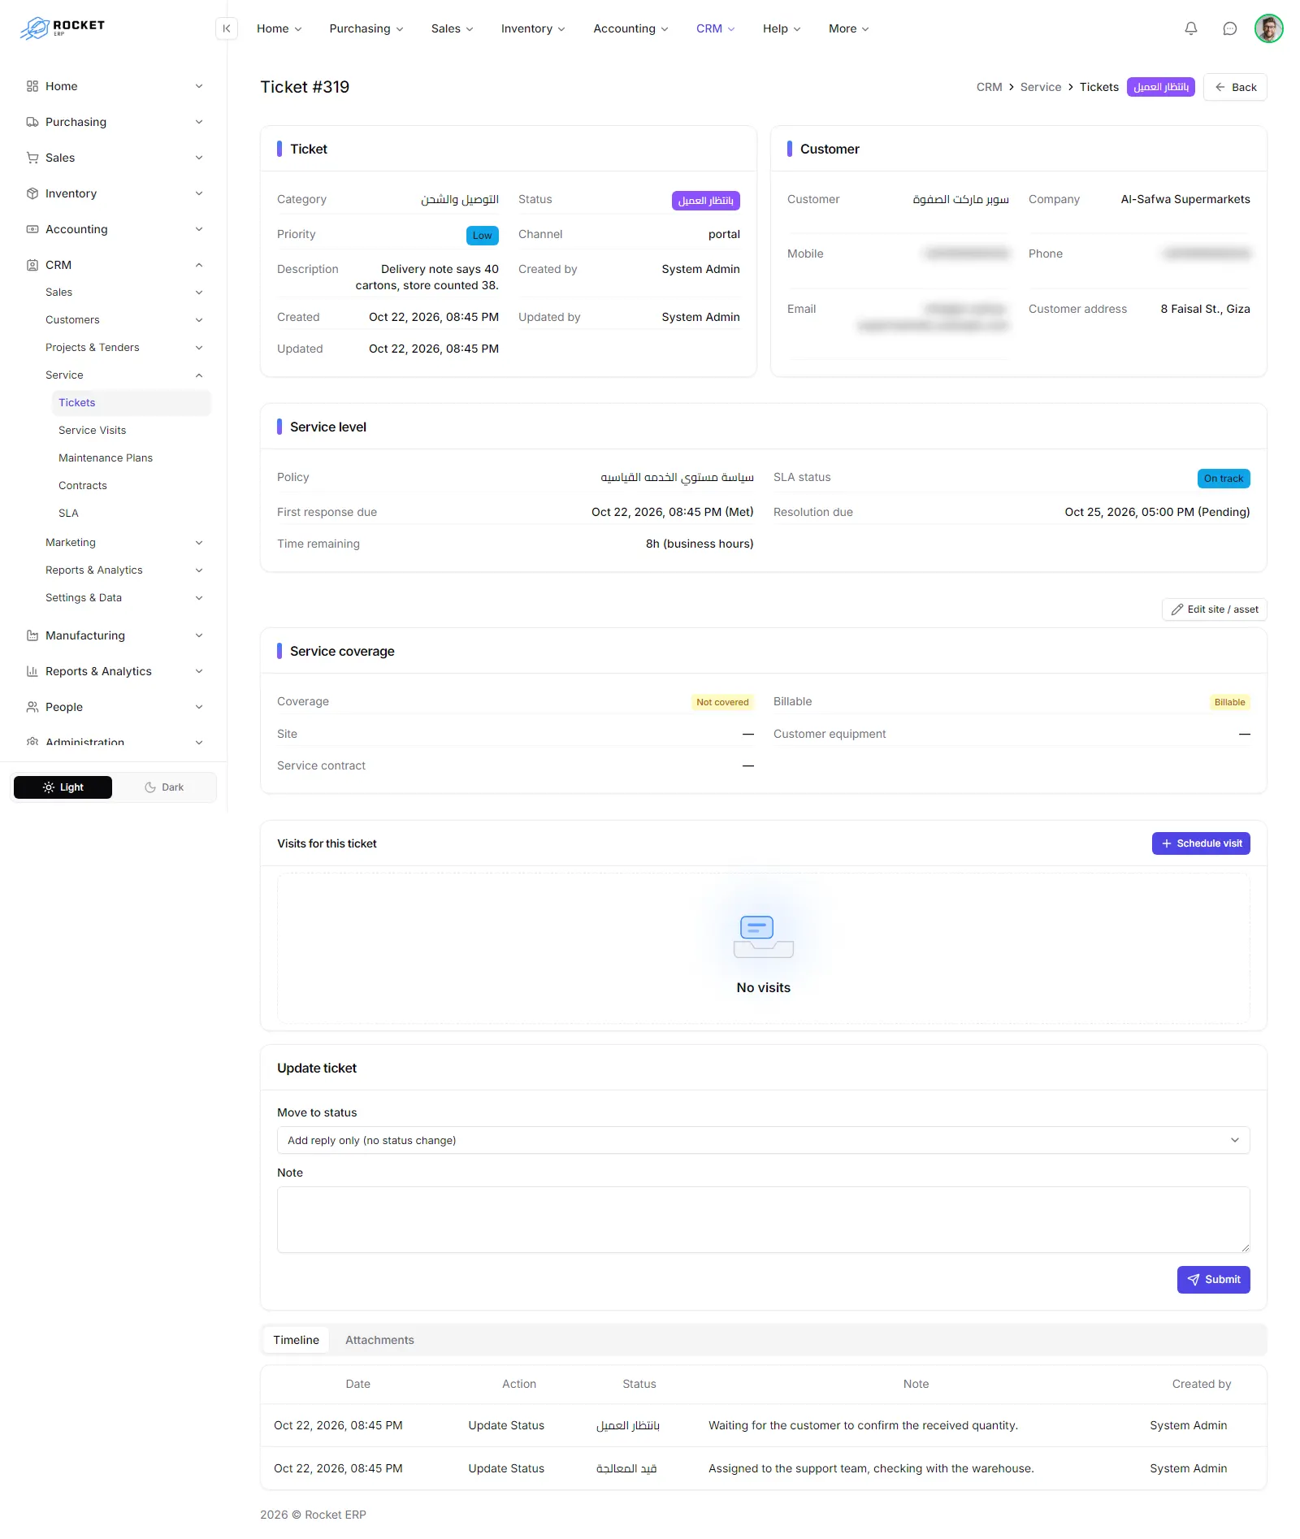Click the CRM contact icon in sidebar
This screenshot has height=1539, width=1300.
point(32,265)
